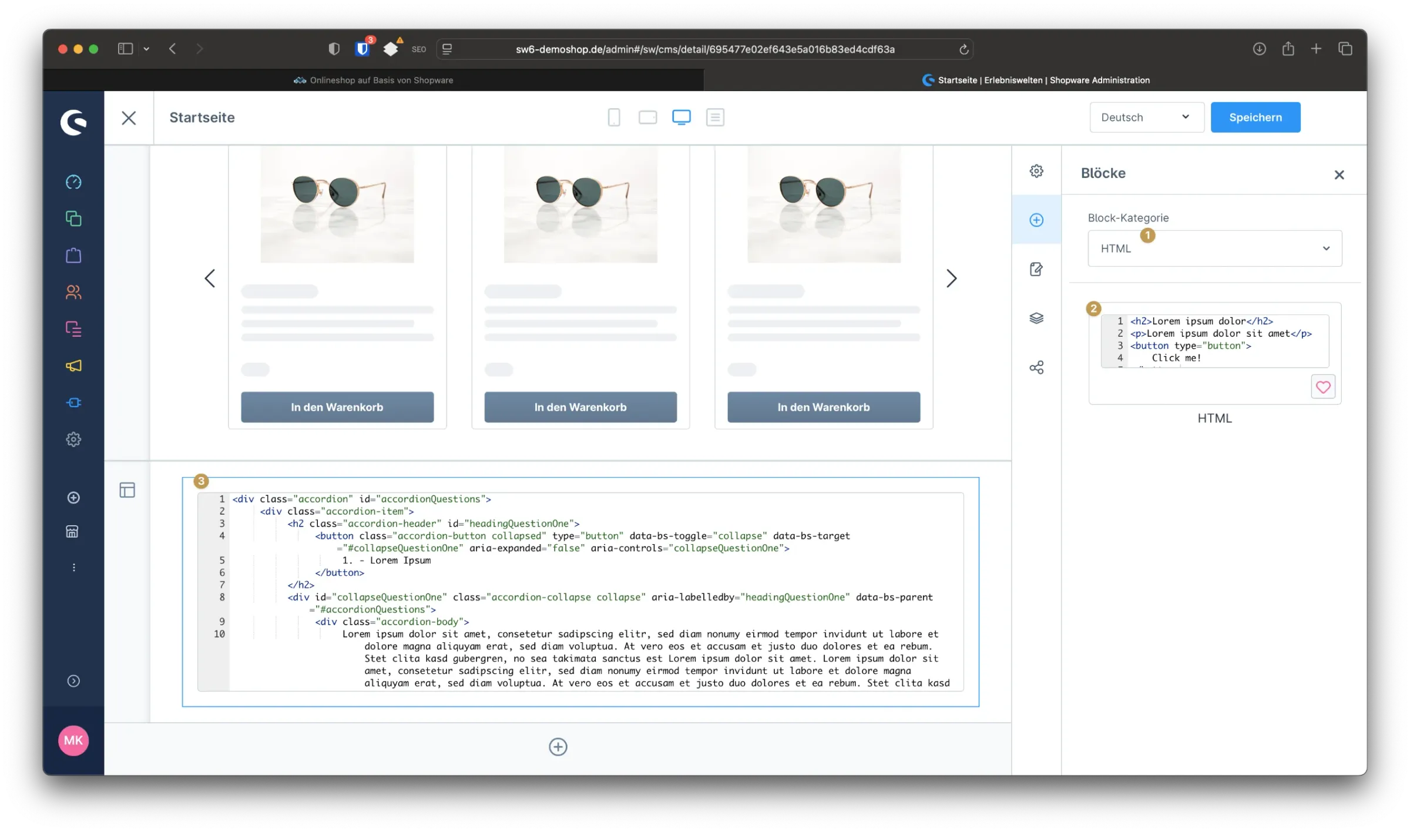Switch to mobile viewport preview

[614, 118]
